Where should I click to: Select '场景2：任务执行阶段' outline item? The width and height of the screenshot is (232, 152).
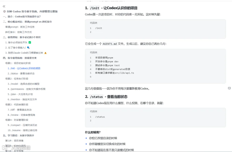17,79
